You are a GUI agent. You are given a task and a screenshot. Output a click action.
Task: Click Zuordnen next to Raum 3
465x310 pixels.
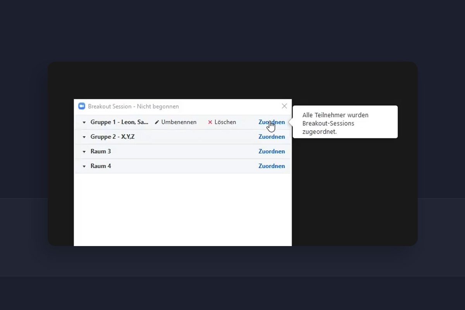[272, 151]
